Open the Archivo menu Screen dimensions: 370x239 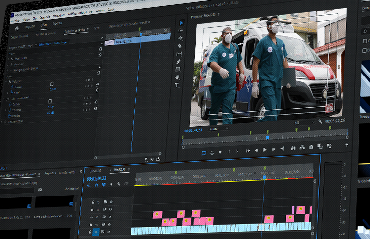pyautogui.click(x=15, y=21)
